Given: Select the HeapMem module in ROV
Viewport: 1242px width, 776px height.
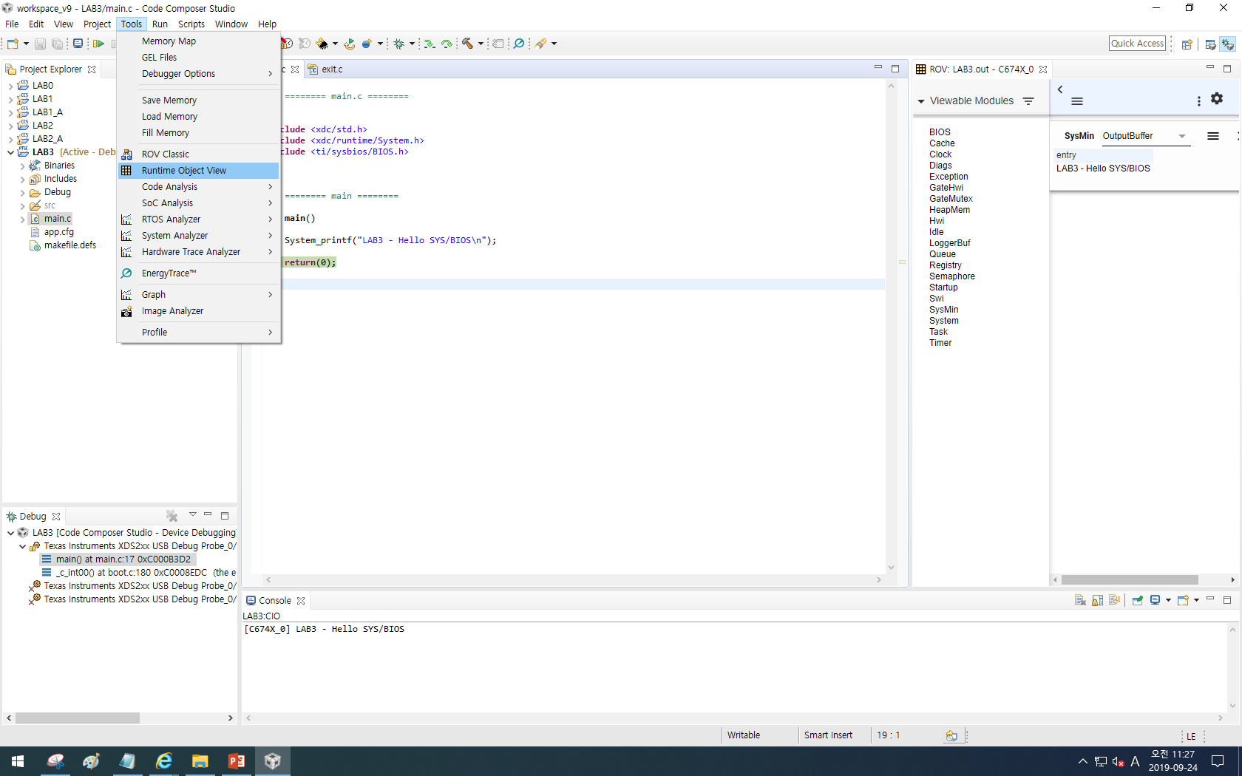Looking at the screenshot, I should 949,210.
